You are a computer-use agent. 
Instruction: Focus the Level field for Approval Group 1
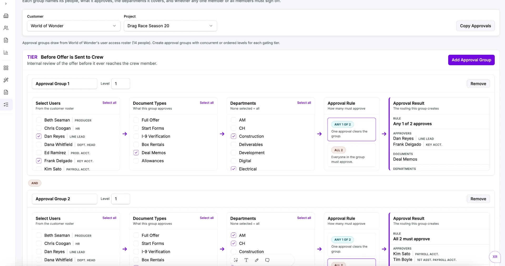point(120,84)
